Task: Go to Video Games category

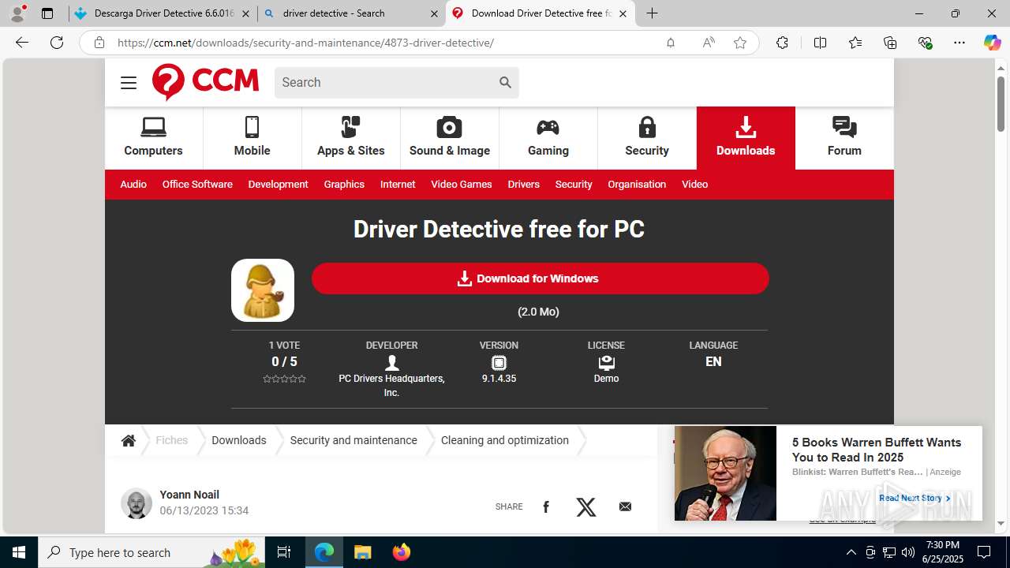Action: point(462,184)
